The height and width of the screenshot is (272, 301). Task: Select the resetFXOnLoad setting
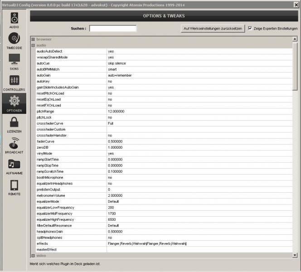click(164, 105)
